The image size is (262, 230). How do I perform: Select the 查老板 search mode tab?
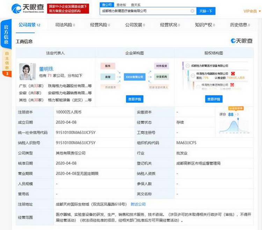tap(121, 5)
